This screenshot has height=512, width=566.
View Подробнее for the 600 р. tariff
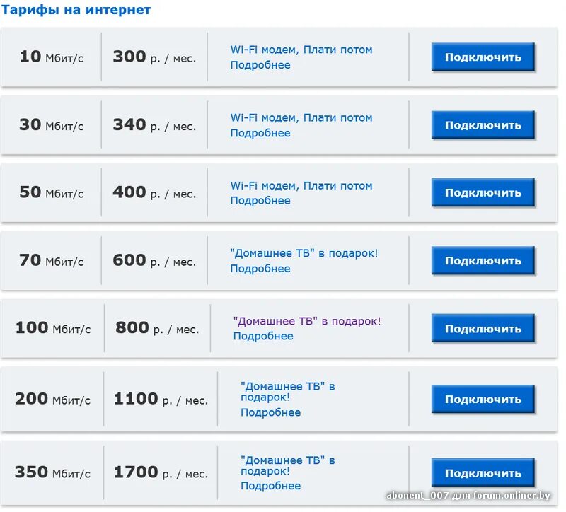(260, 269)
